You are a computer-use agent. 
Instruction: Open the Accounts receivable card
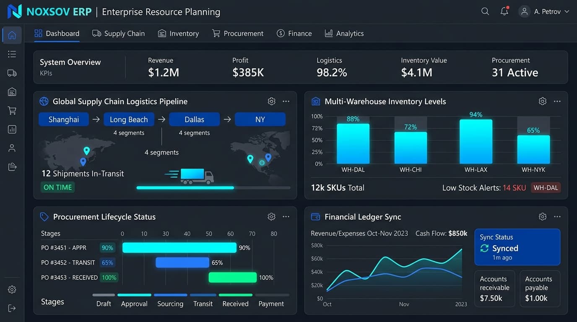tap(495, 289)
